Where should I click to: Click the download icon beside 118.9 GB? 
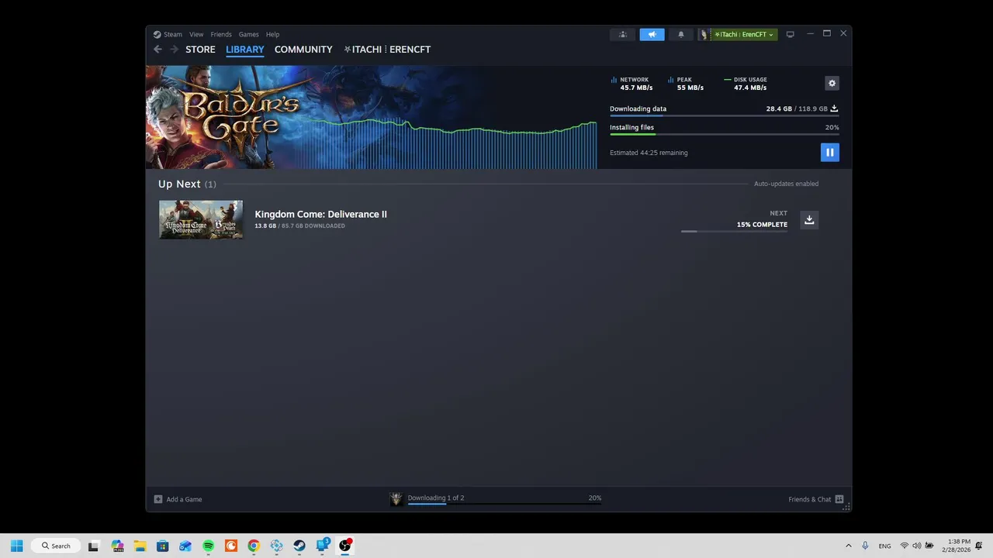coord(834,108)
